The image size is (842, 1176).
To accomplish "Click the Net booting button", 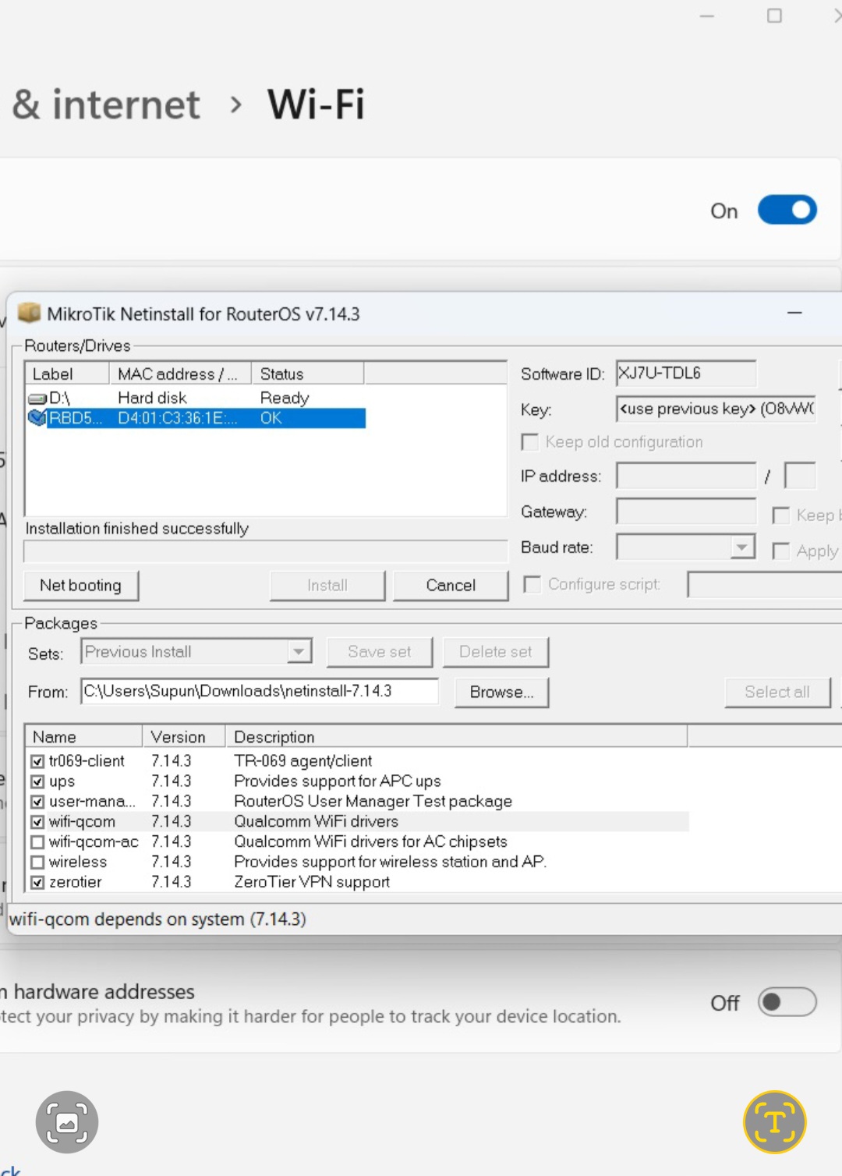I will 81,585.
